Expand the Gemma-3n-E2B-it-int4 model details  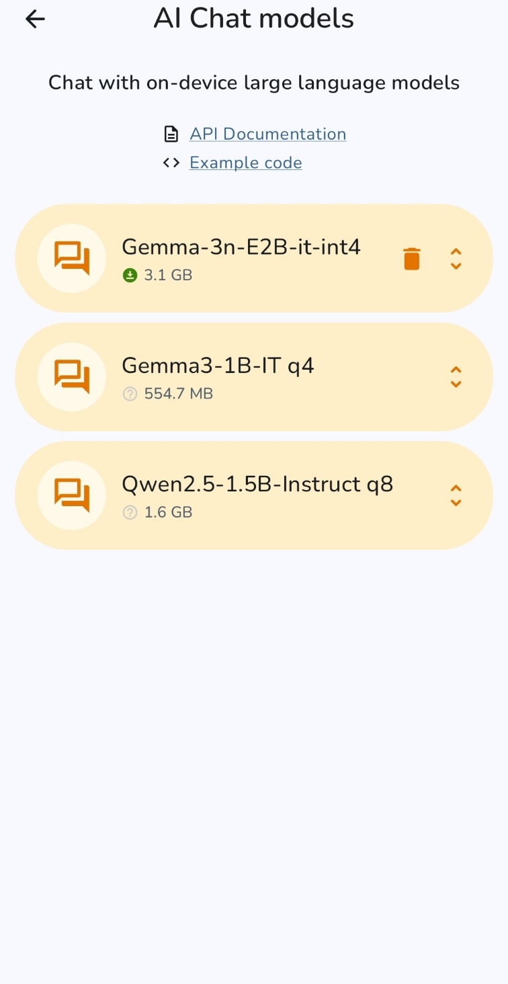(x=456, y=259)
